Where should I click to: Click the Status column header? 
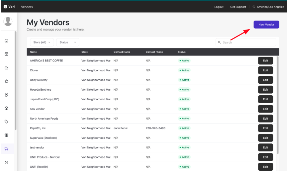pyautogui.click(x=182, y=52)
